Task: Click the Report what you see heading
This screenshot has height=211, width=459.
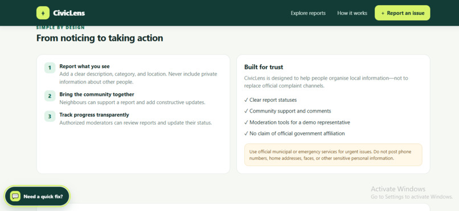Action: [84, 67]
